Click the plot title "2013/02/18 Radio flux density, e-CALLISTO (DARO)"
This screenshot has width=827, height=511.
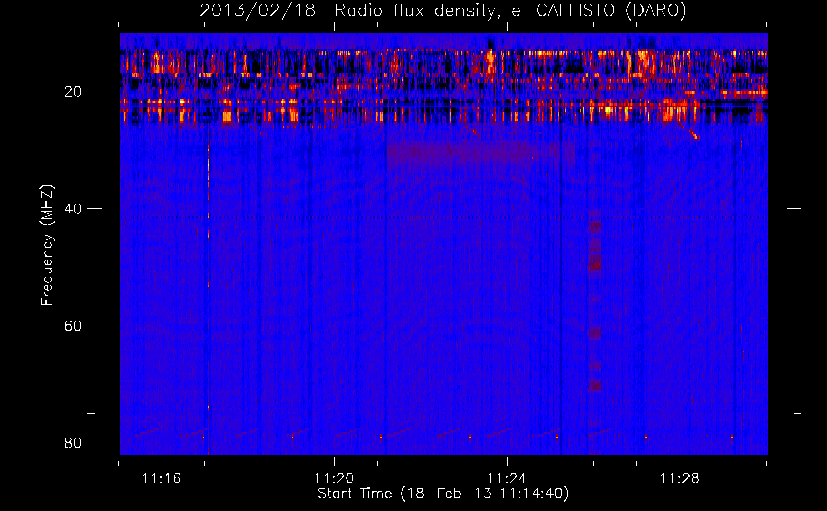(x=443, y=10)
